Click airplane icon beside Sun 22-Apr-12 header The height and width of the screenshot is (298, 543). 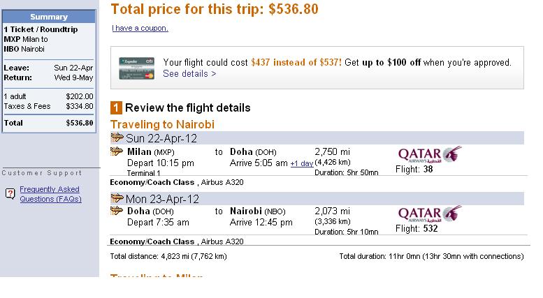tap(117, 137)
